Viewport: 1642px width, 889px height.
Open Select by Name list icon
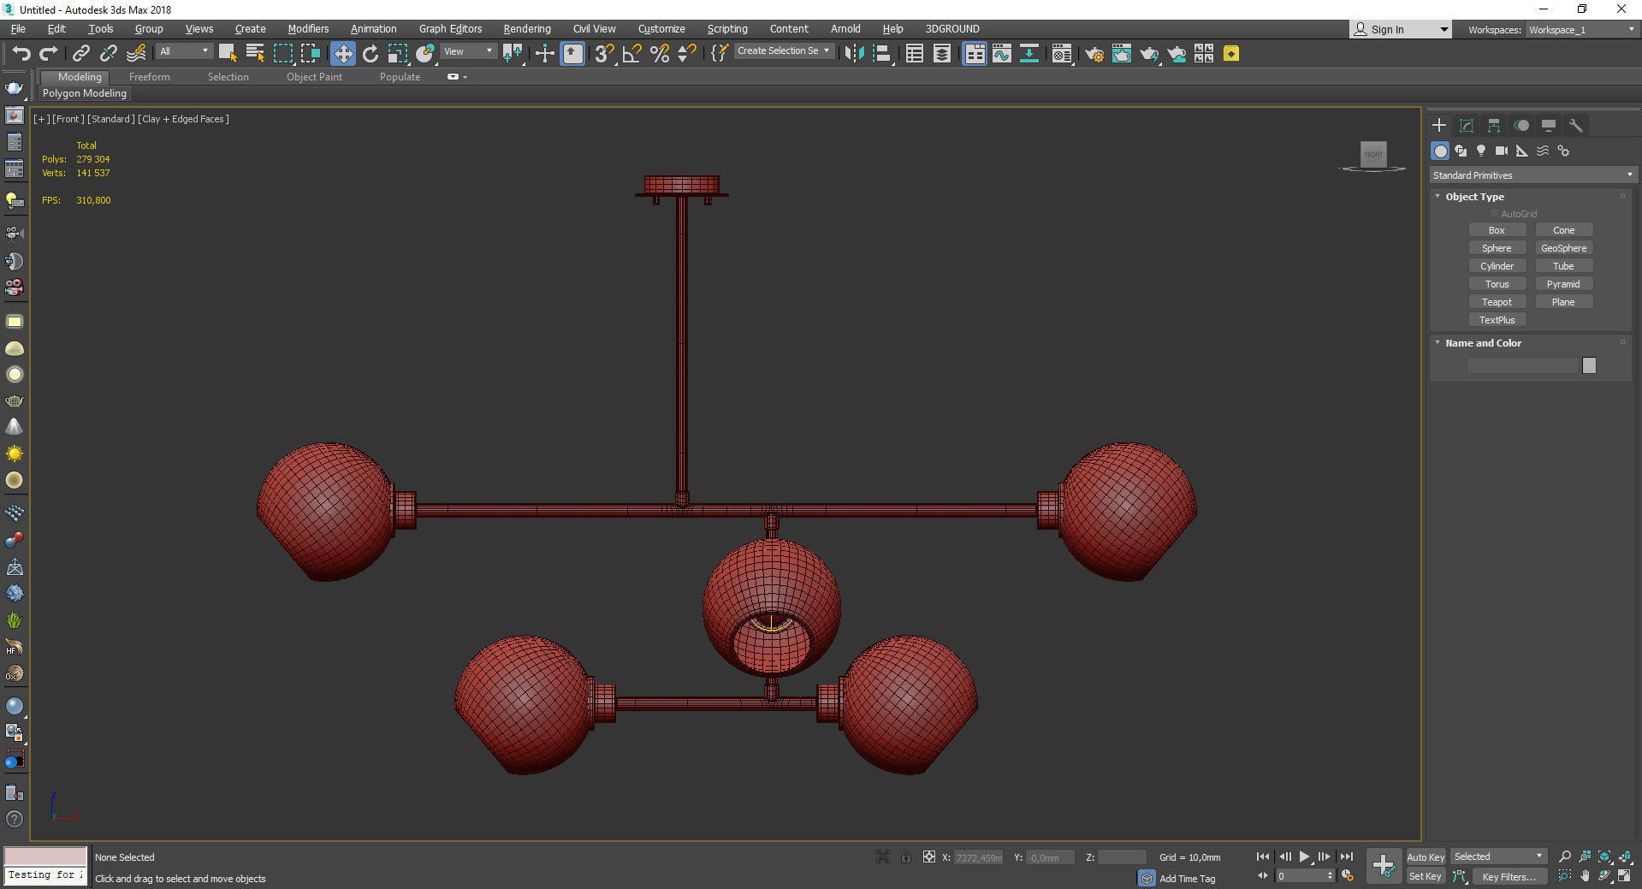[x=255, y=54]
